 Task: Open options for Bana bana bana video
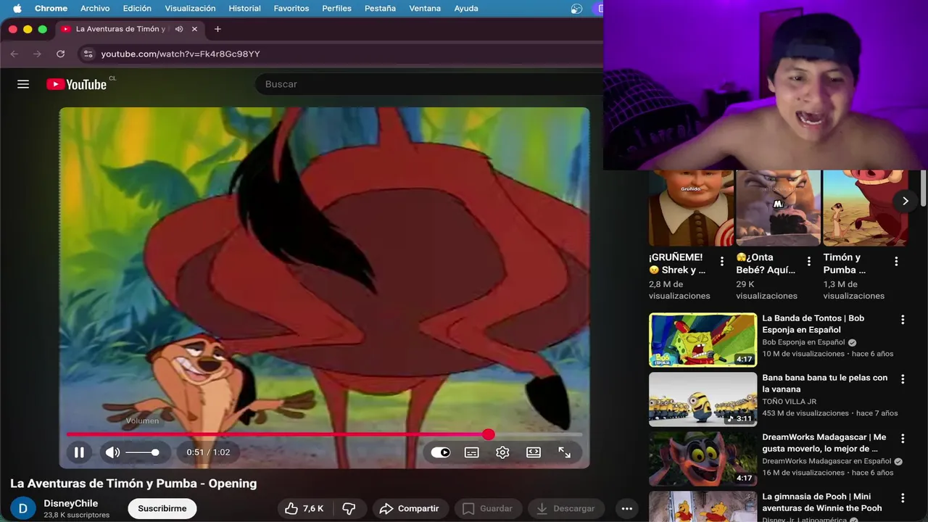tap(903, 379)
